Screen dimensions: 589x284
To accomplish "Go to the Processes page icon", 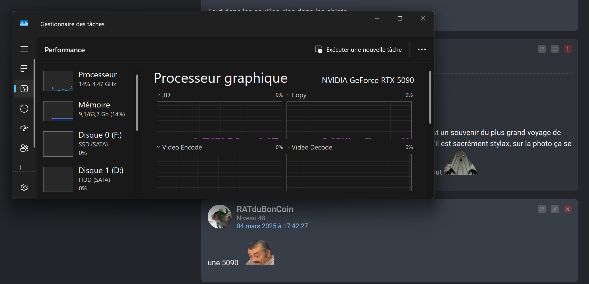I will [x=24, y=69].
